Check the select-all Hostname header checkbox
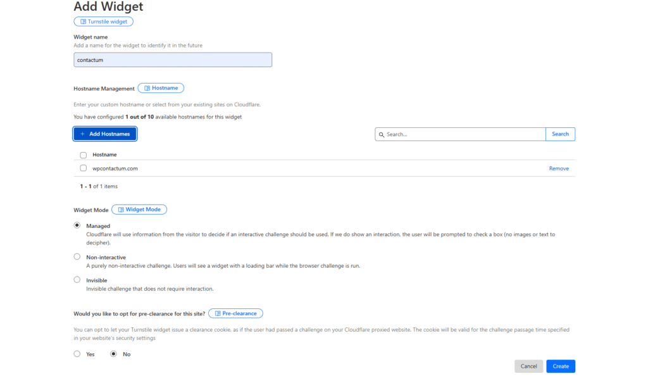The height and width of the screenshot is (378, 648). (x=84, y=155)
